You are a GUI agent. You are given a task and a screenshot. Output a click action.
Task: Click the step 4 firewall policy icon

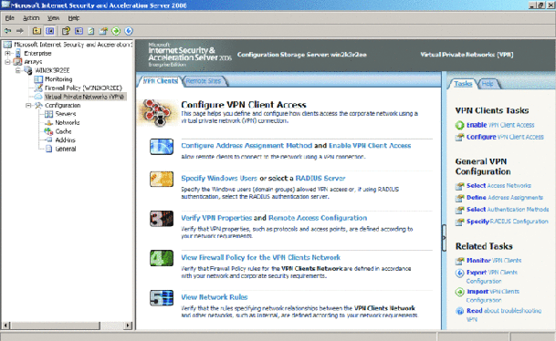point(162,258)
